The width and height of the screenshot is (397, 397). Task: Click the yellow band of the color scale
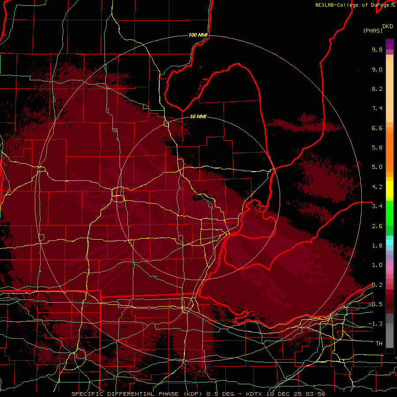point(390,189)
